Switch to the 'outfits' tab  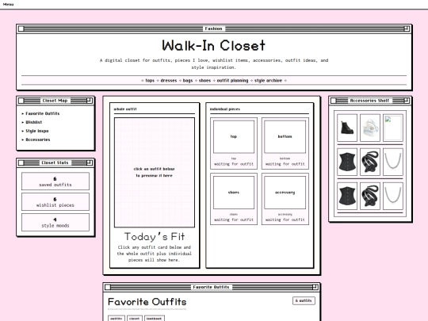point(117,319)
